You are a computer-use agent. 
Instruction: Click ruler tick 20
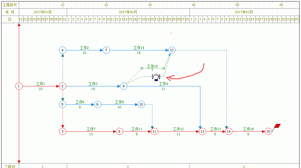pyautogui.click(x=106, y=5)
